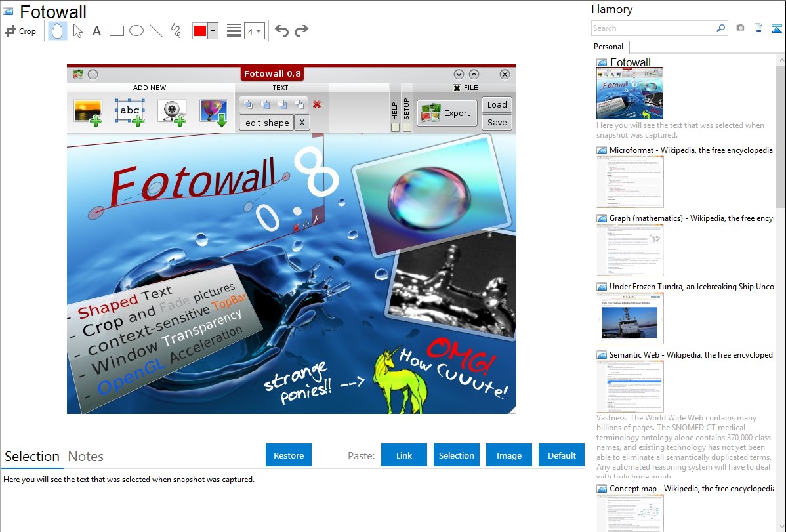This screenshot has height=532, width=786.
Task: Click down chevron circle in Fotowall titlebar
Action: (459, 74)
